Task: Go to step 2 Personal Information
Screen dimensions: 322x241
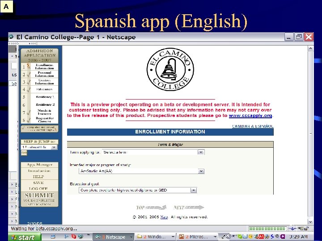Action: coord(40,74)
